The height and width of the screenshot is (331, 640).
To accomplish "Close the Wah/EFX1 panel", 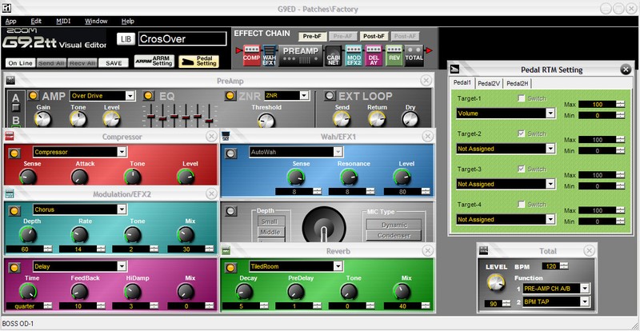I will pyautogui.click(x=427, y=137).
